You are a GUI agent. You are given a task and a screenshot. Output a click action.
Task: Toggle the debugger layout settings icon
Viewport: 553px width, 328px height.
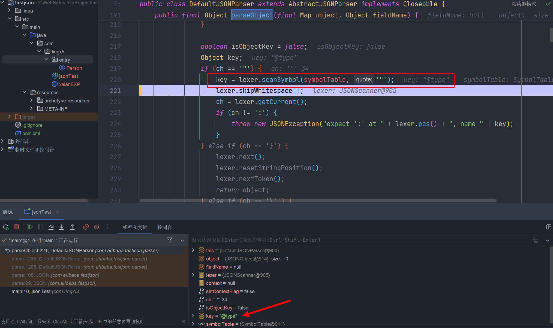pyautogui.click(x=549, y=227)
